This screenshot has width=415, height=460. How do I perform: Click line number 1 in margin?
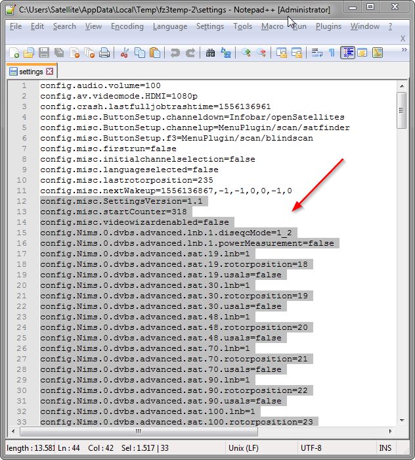point(24,85)
